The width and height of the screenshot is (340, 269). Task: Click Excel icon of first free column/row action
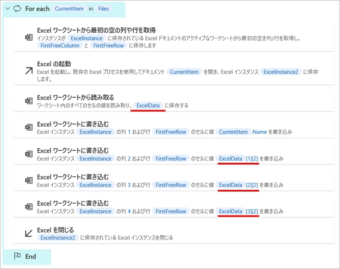click(x=29, y=37)
